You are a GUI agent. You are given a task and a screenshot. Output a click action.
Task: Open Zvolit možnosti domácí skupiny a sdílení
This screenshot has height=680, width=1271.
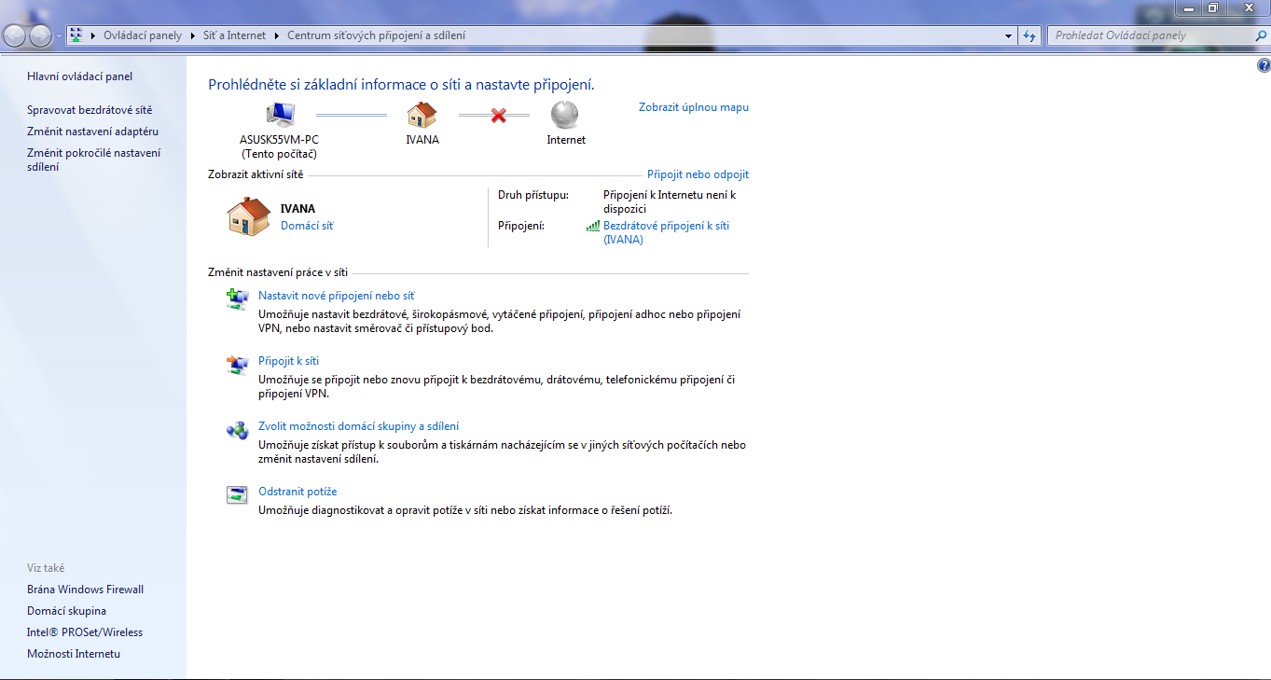[358, 426]
